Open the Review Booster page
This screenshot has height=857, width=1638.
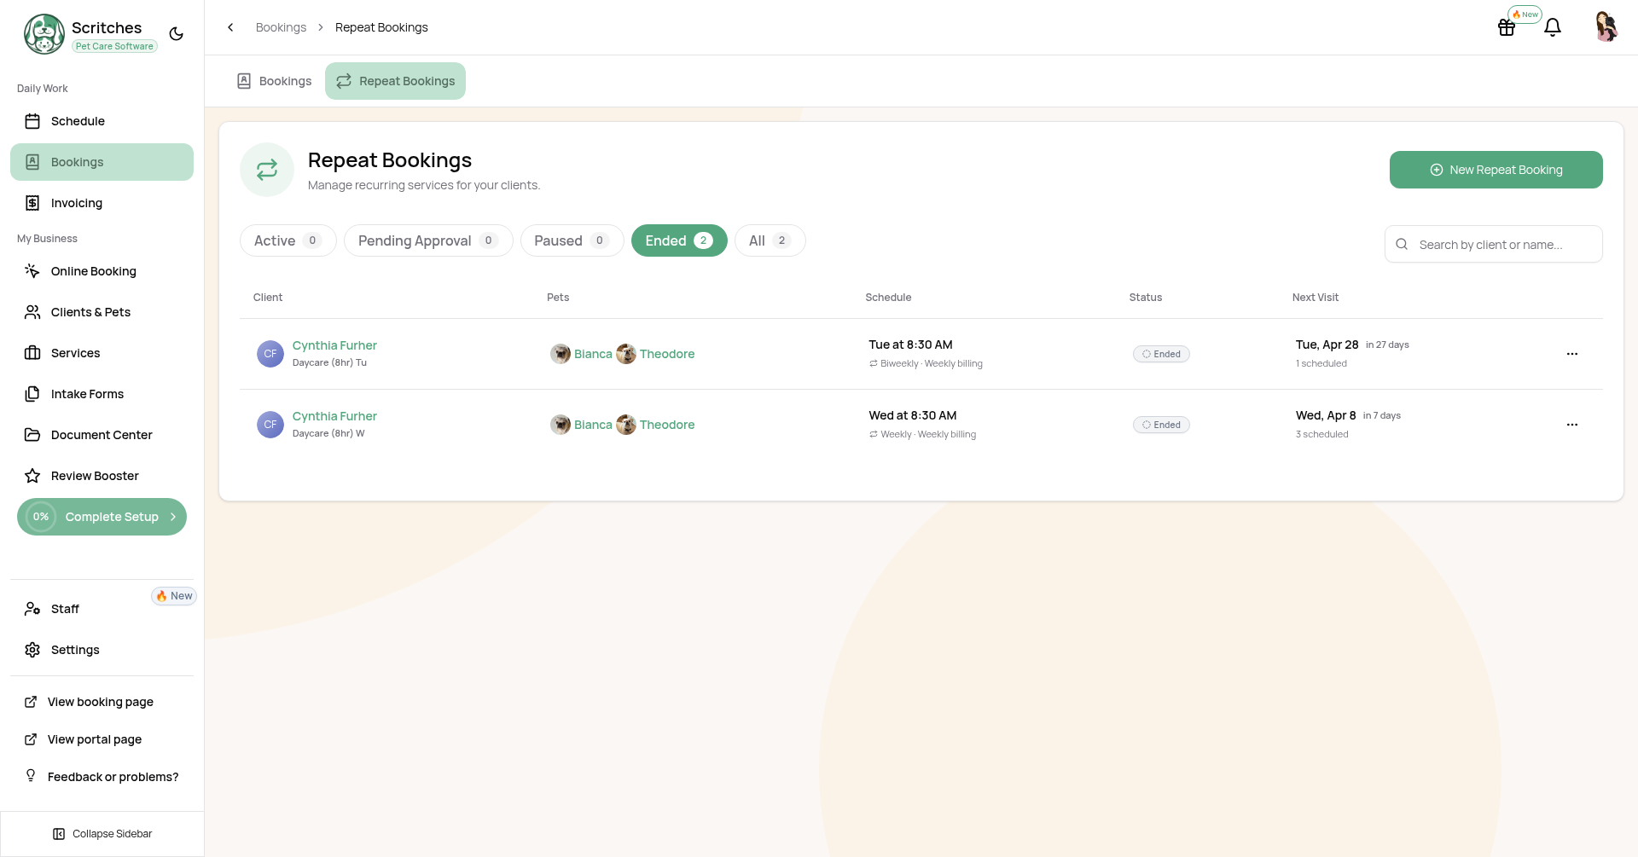[x=95, y=476]
